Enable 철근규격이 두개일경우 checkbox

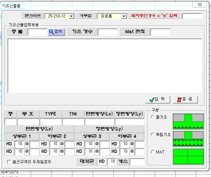tap(9, 162)
